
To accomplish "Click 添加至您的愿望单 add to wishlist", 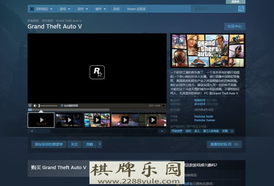I will pyautogui.click(x=49, y=144).
